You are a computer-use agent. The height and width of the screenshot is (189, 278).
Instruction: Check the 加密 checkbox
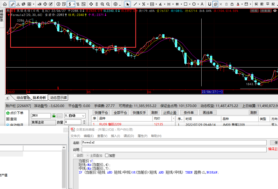coord(107,155)
